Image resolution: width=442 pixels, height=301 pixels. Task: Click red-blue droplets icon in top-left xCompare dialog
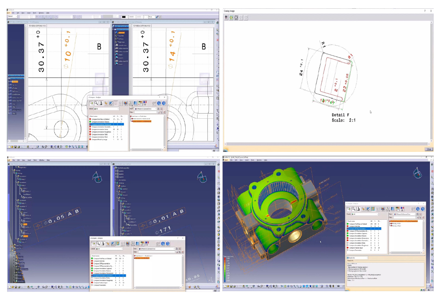click(145, 103)
